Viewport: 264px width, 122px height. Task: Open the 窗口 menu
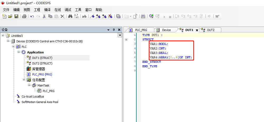88,10
